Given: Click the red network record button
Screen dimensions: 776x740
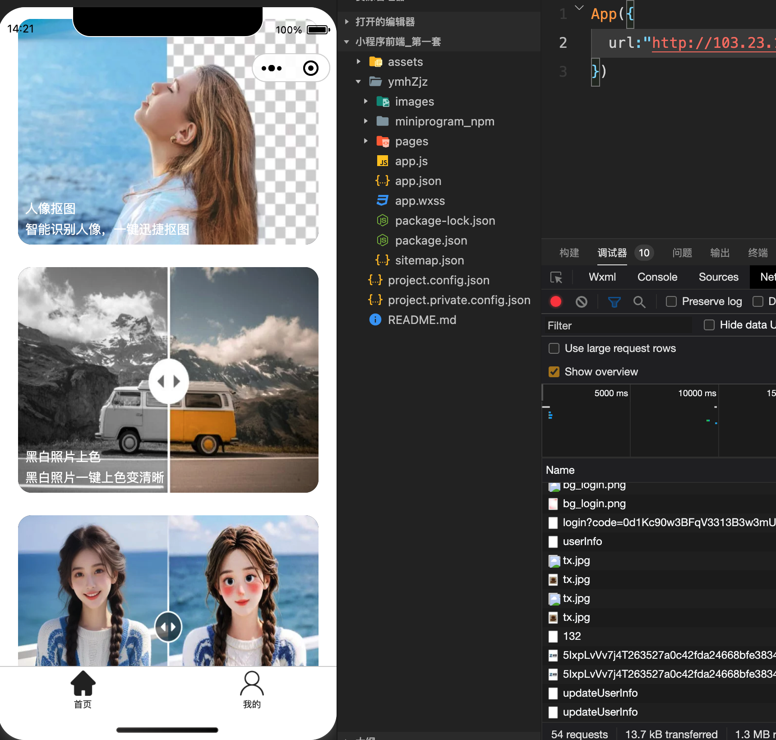Looking at the screenshot, I should pyautogui.click(x=556, y=301).
